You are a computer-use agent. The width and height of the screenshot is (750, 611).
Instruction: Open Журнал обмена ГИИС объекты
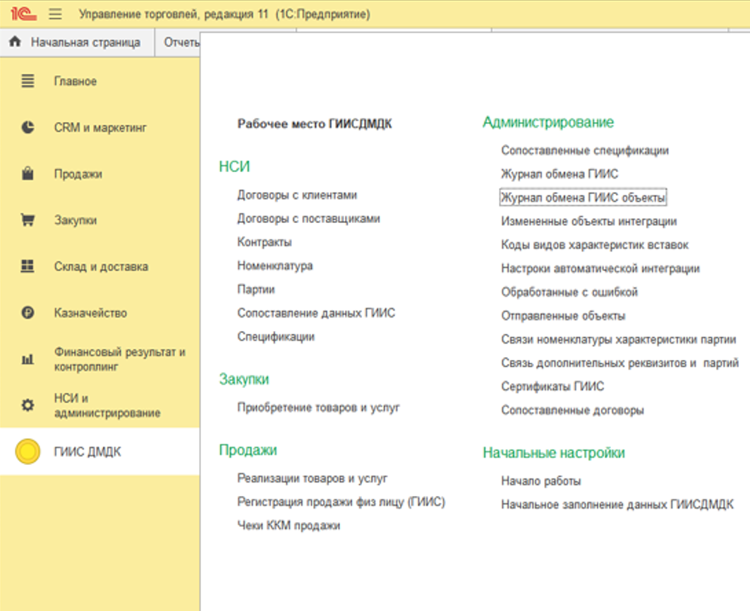(x=583, y=198)
